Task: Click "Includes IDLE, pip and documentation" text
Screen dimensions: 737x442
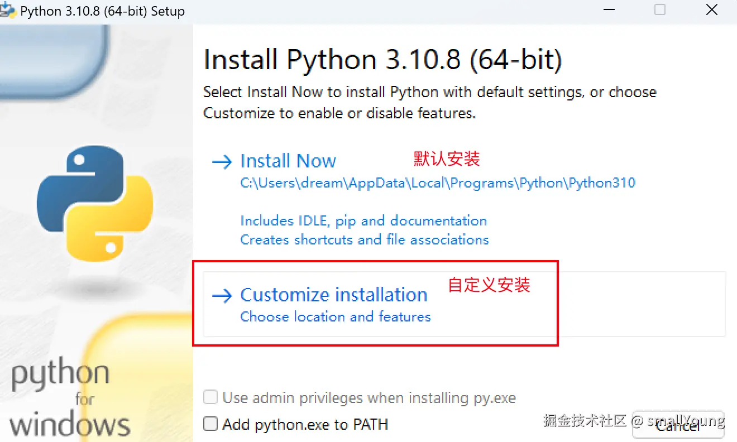Action: pos(363,220)
